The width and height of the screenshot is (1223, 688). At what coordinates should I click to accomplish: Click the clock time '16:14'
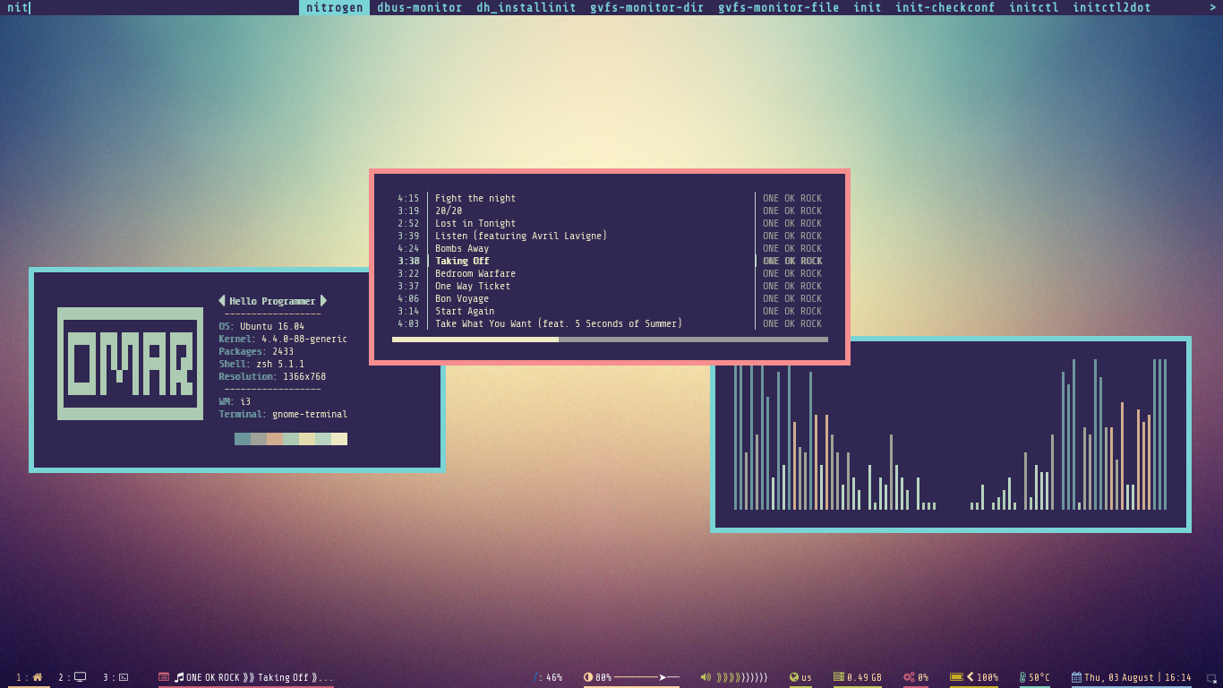point(1178,678)
